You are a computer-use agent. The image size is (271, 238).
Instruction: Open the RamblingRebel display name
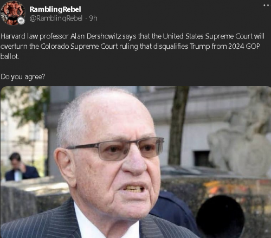tap(55, 9)
